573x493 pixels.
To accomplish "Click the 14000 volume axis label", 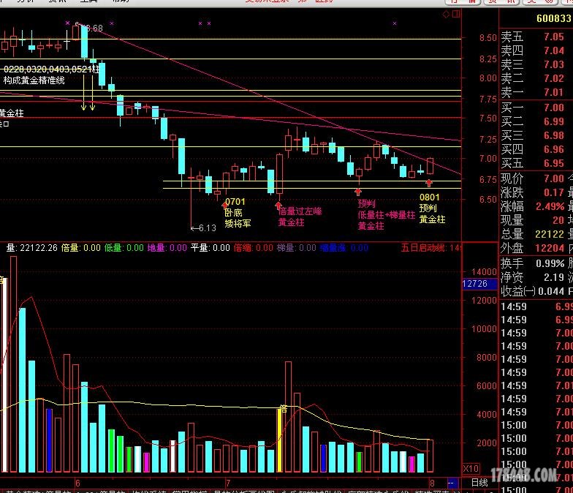I will 484,272.
